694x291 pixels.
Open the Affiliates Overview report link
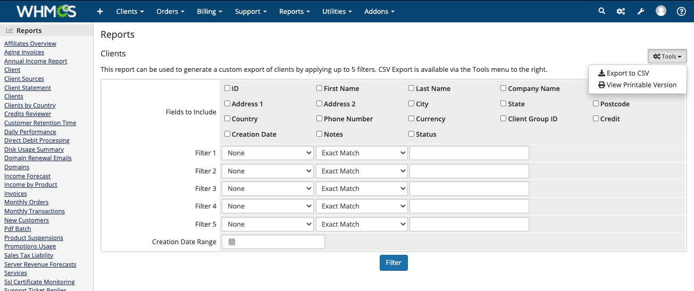pyautogui.click(x=30, y=44)
